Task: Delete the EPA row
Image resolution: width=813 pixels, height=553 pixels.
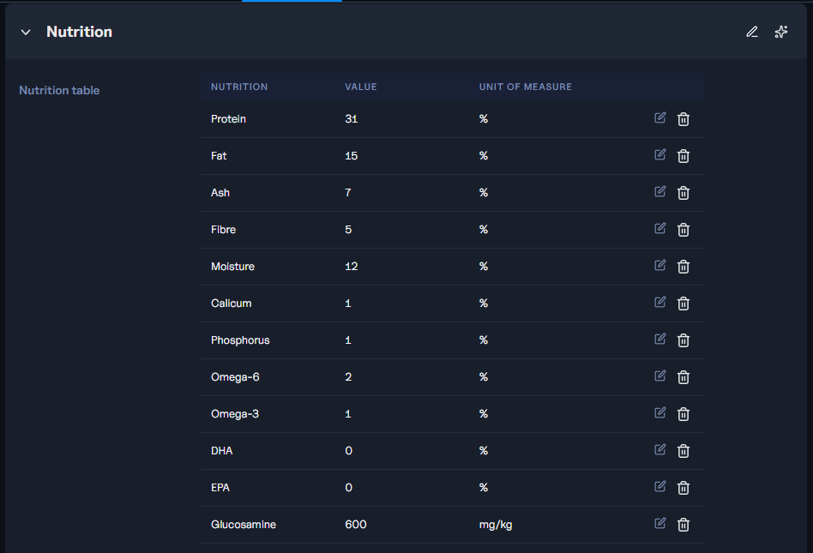Action: (x=684, y=487)
